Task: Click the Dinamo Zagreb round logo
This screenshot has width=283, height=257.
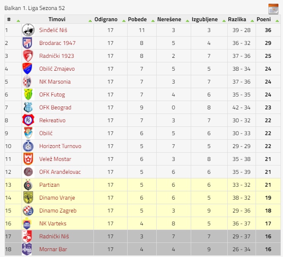Action: pyautogui.click(x=28, y=210)
